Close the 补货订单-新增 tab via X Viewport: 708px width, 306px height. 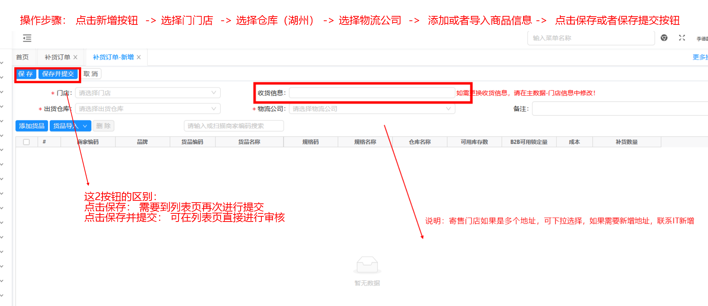coord(139,57)
